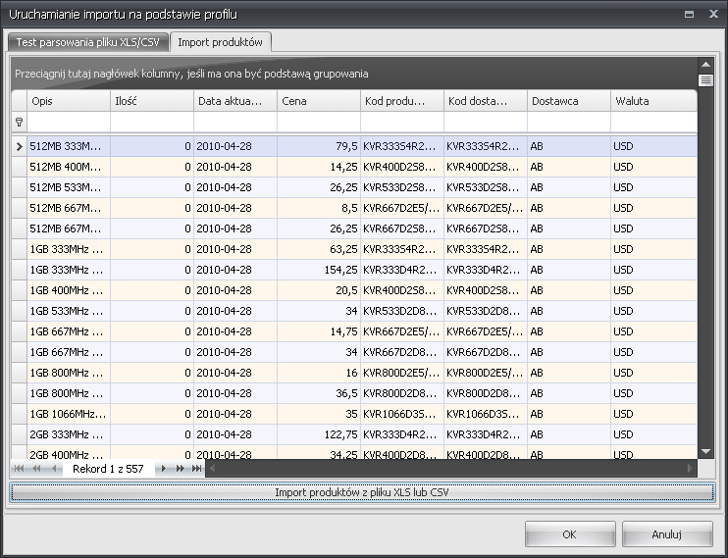
Task: Click the Waluta column header
Action: [x=653, y=101]
